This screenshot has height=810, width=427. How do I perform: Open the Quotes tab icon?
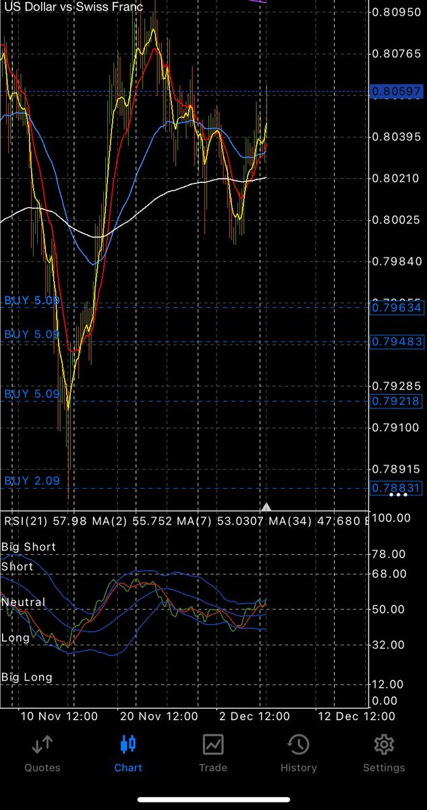42,745
